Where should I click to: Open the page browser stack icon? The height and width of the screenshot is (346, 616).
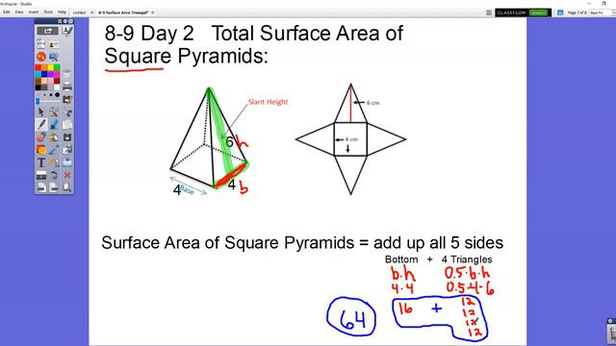point(67,74)
